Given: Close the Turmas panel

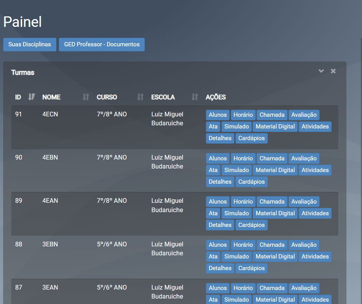Looking at the screenshot, I should click(333, 71).
